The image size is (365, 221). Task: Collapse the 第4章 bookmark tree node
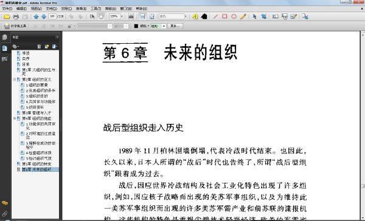point(15,118)
